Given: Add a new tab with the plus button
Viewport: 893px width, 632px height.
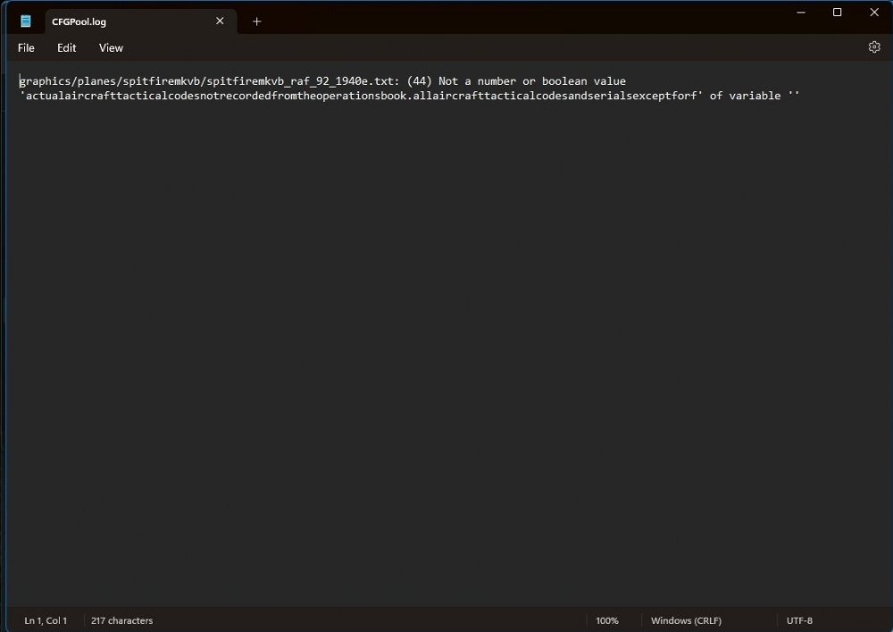Looking at the screenshot, I should point(257,21).
